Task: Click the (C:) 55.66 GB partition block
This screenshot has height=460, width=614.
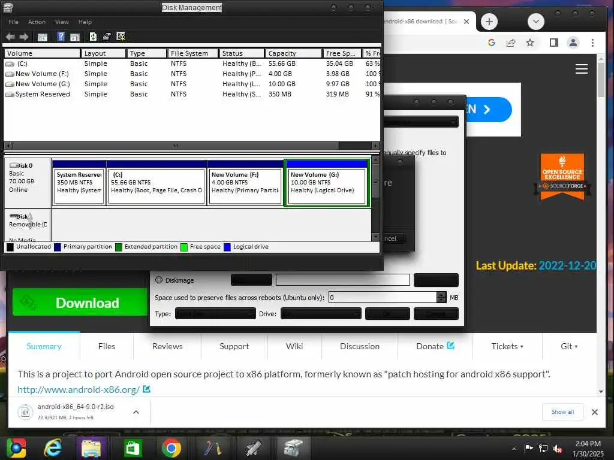Action: [x=156, y=183]
